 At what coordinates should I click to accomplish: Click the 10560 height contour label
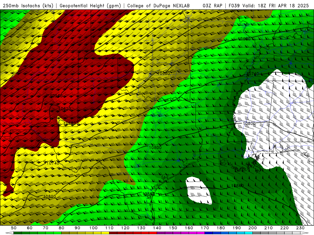pyautogui.click(x=56, y=96)
